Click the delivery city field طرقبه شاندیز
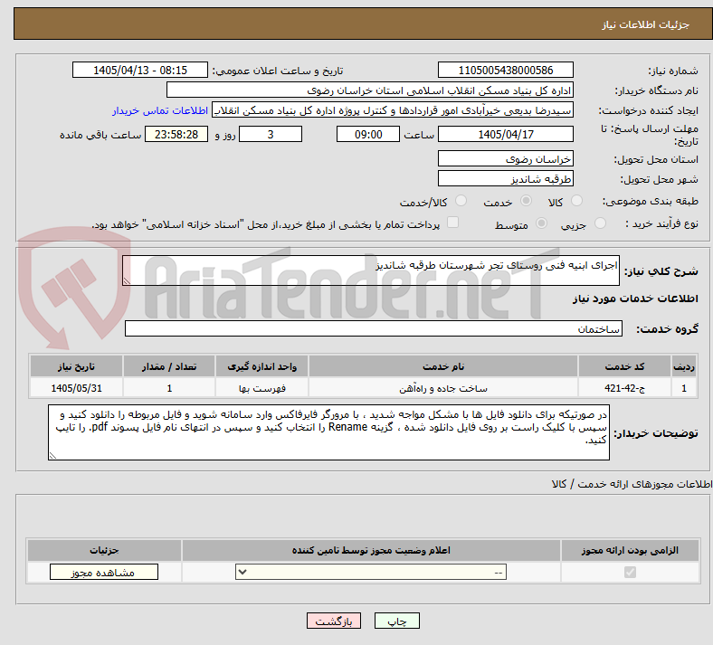The height and width of the screenshot is (645, 713). coord(505,178)
